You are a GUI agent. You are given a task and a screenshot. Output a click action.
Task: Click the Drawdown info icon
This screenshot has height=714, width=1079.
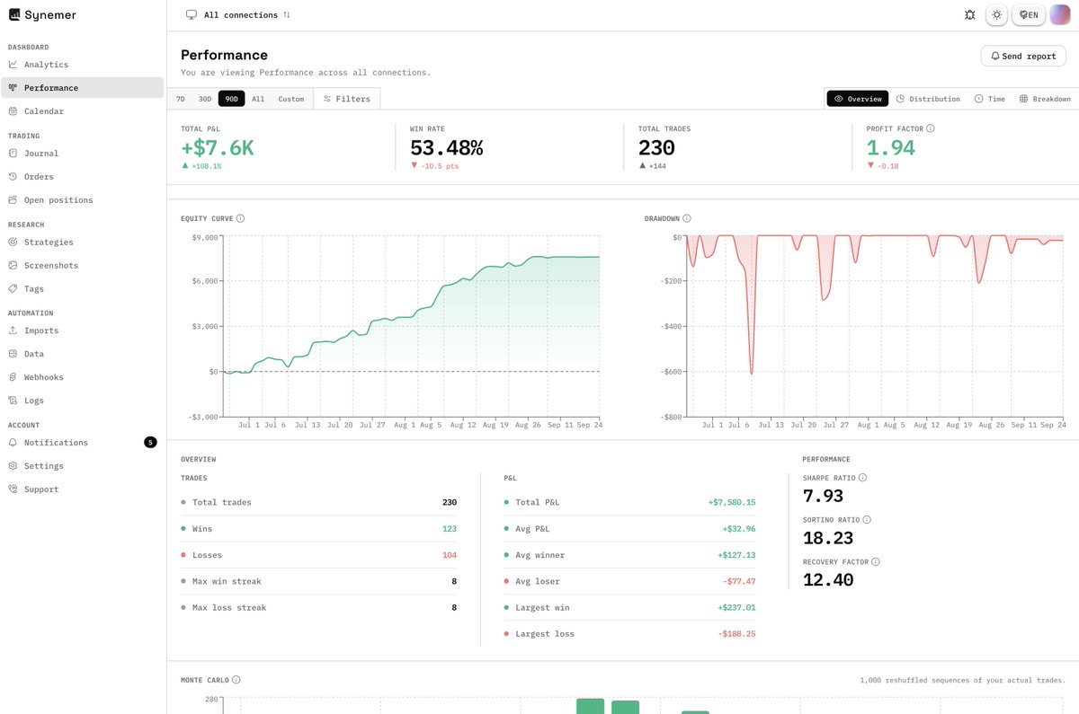pyautogui.click(x=687, y=218)
